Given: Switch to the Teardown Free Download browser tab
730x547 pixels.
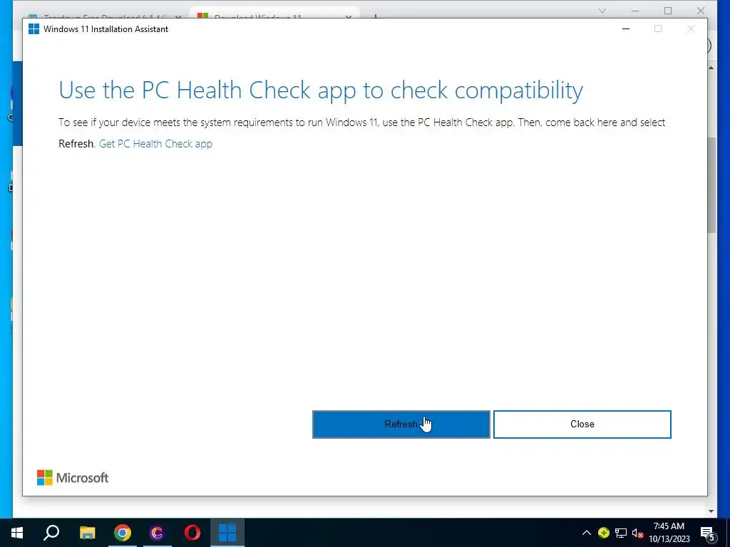Looking at the screenshot, I should pyautogui.click(x=105, y=17).
